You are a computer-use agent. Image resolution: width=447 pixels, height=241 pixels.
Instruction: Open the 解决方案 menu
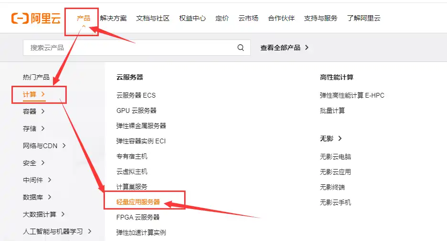(x=113, y=18)
